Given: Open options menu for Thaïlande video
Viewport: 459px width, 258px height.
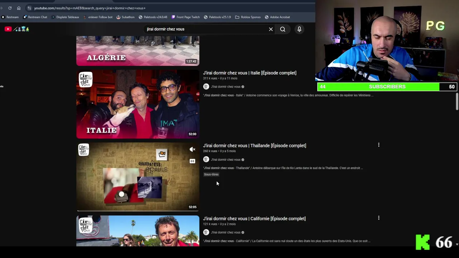Looking at the screenshot, I should click(x=379, y=145).
